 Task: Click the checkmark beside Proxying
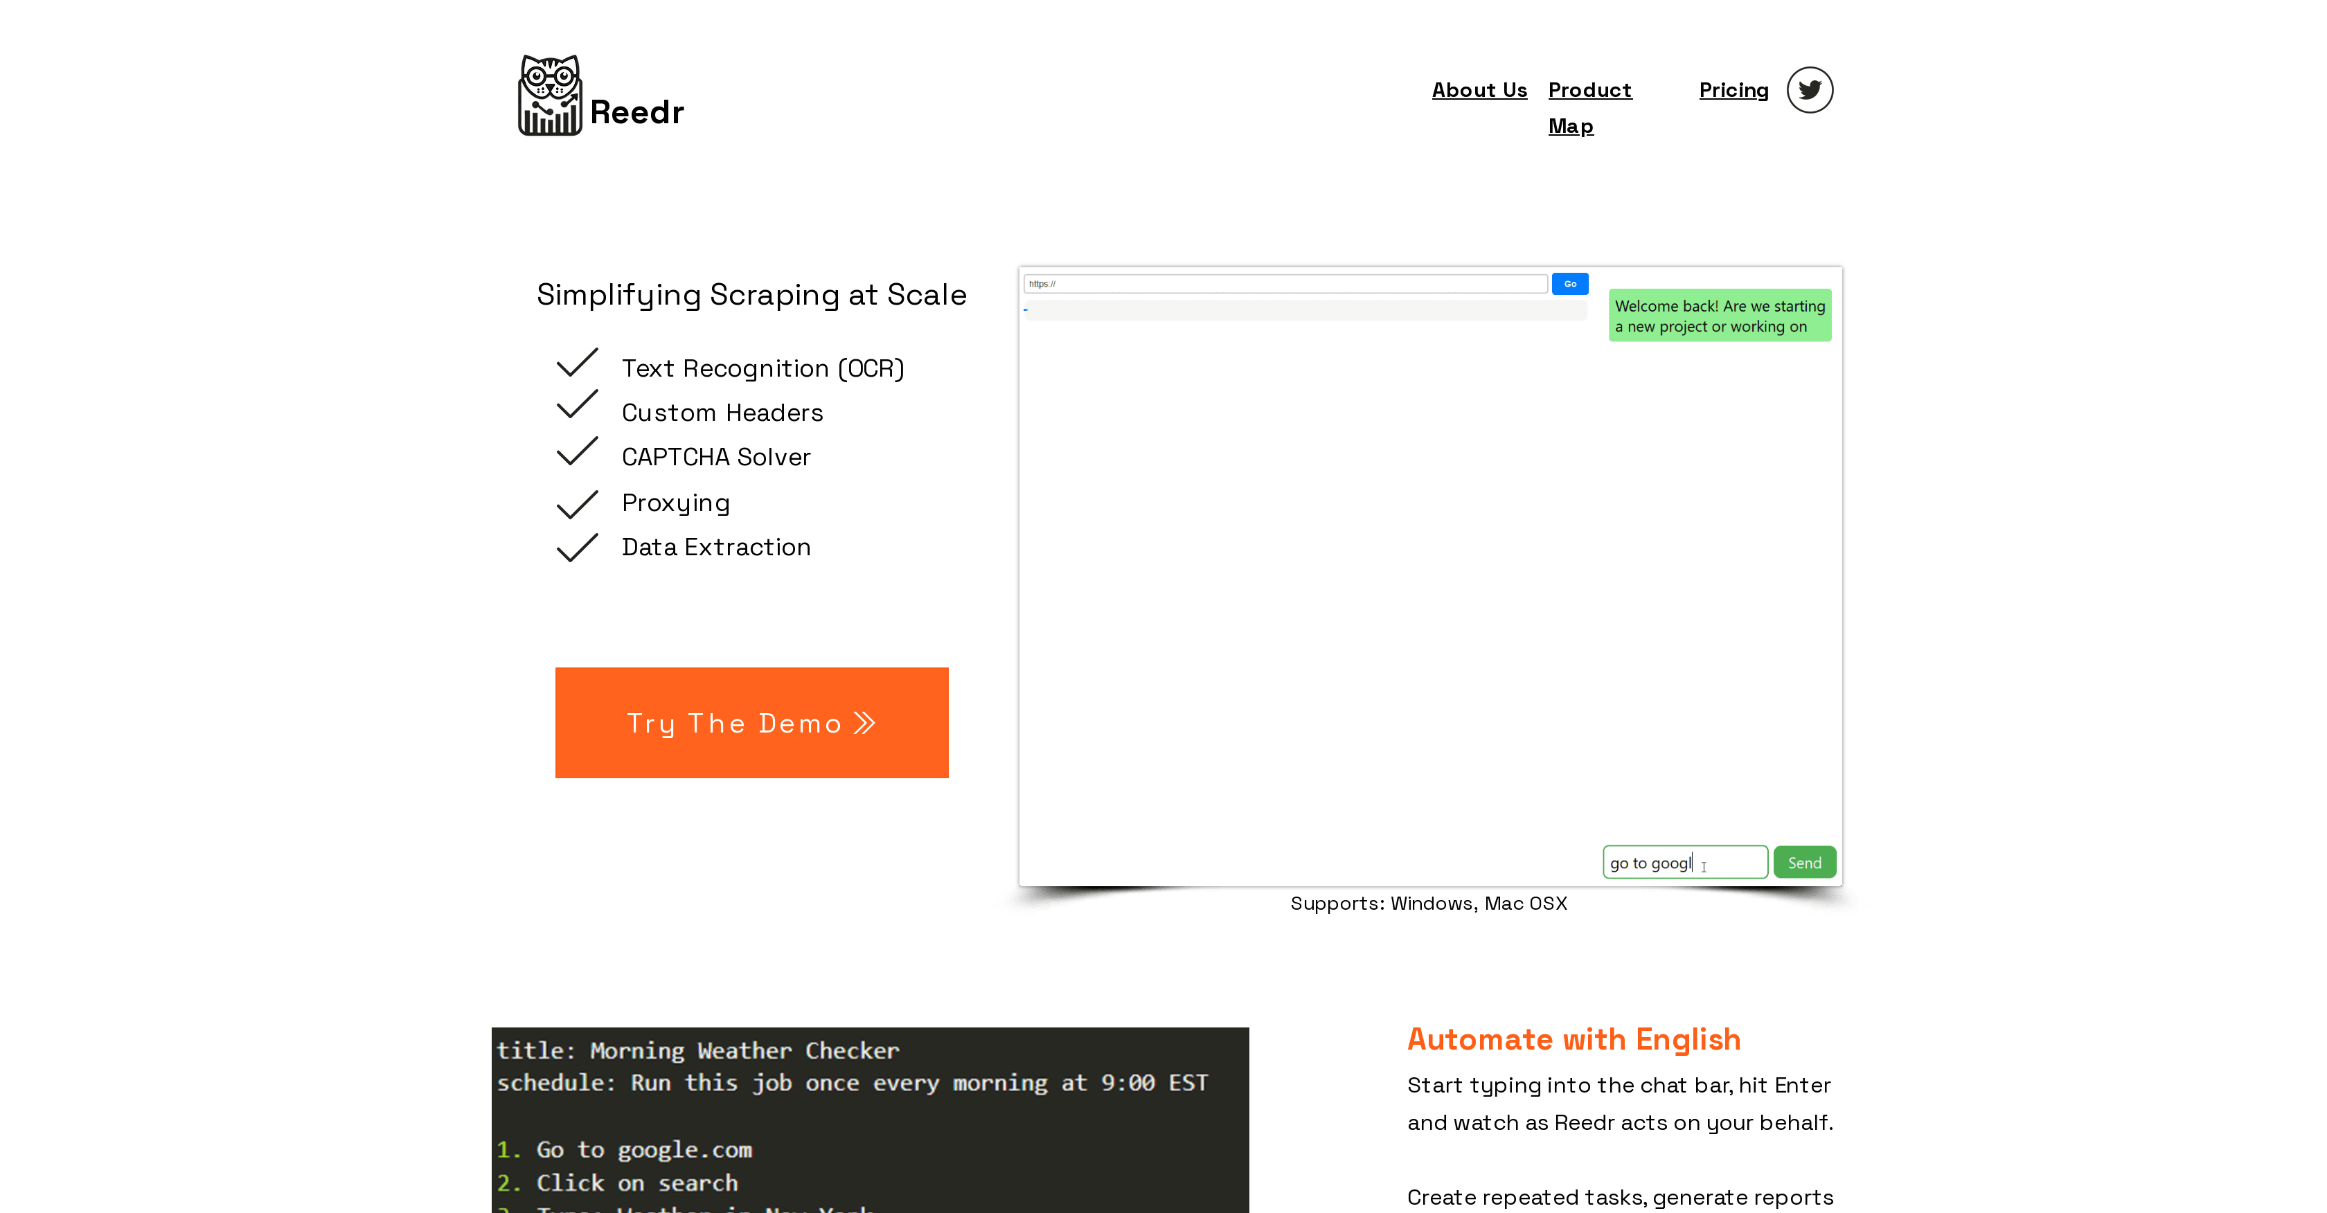[x=577, y=503]
